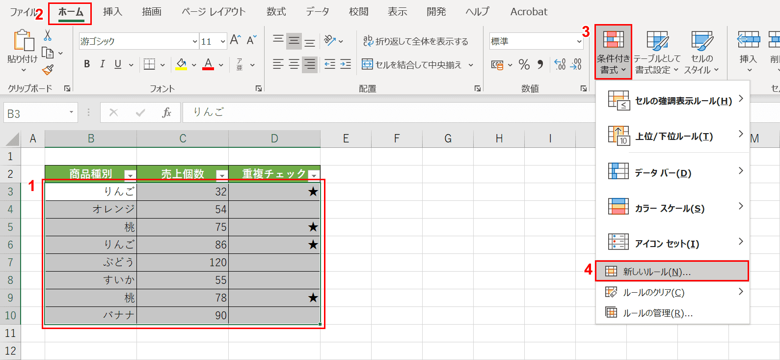Open the font size 11 dropdown

[223, 41]
